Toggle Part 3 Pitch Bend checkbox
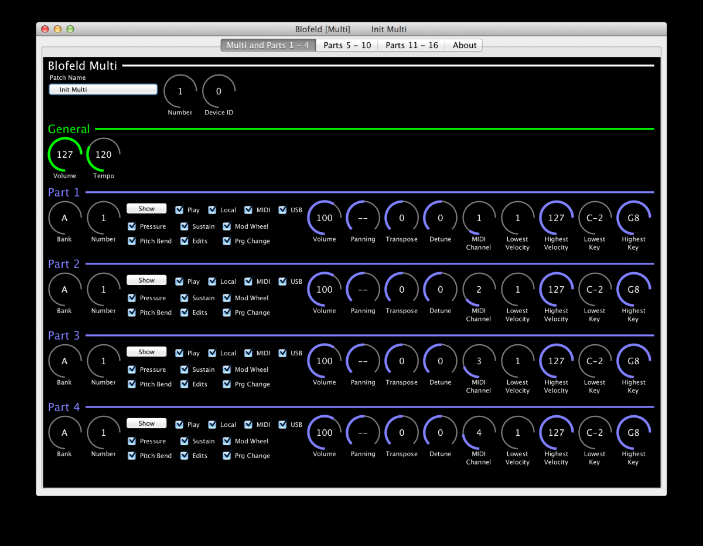703x546 pixels. 132,384
